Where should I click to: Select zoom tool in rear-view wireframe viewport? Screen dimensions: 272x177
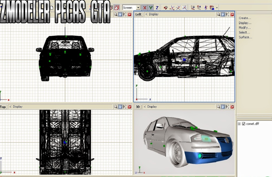(x=116, y=15)
